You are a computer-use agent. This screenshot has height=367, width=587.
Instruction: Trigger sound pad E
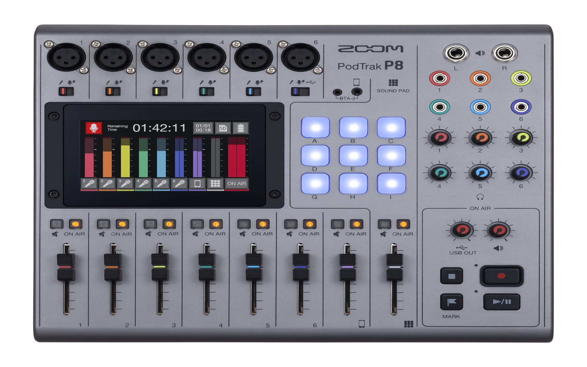(x=353, y=155)
